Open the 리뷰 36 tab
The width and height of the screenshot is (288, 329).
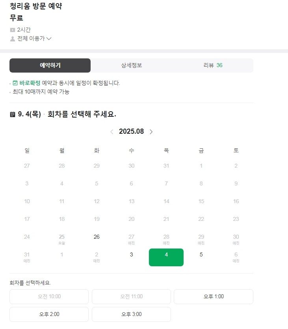(213, 65)
